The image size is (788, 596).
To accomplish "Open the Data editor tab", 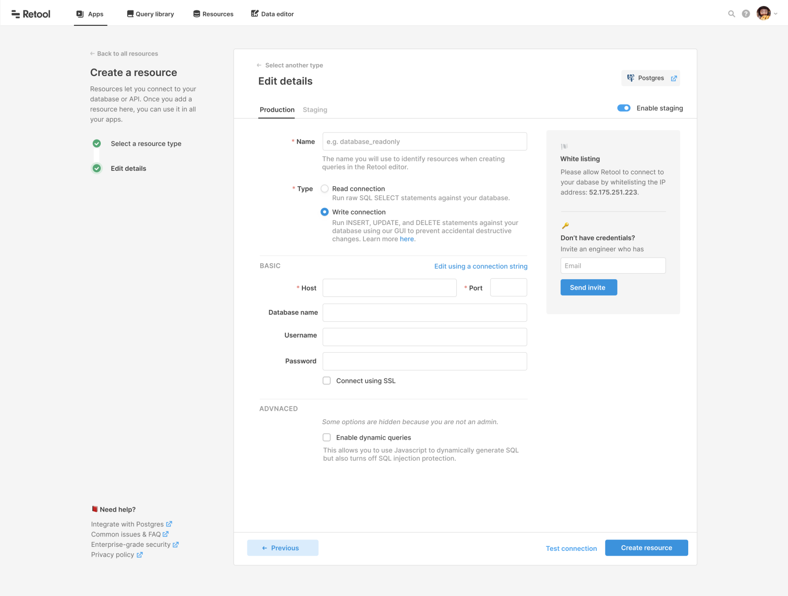I will click(x=273, y=14).
